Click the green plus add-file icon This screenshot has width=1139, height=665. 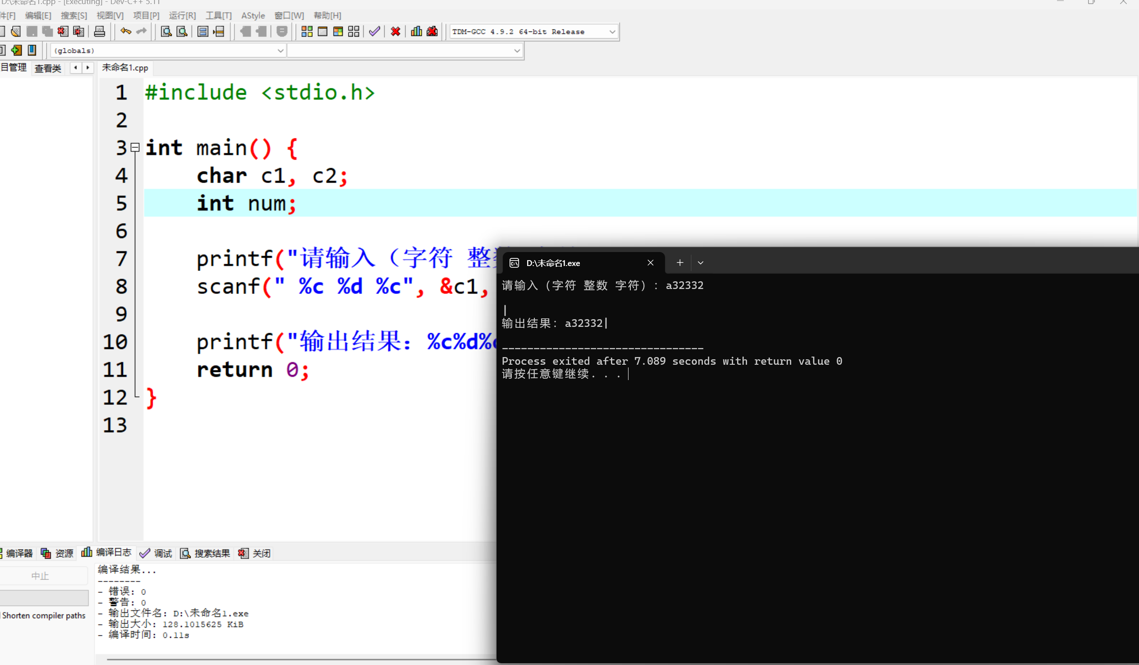tap(16, 50)
